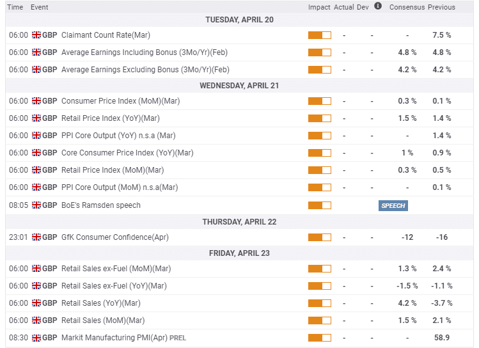Click the impact bar for Claimant Count Rate
The image size is (479, 348).
320,35
